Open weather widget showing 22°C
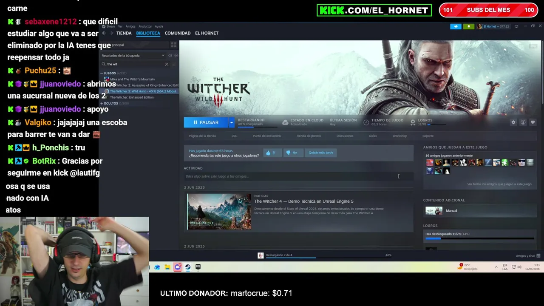Viewport: 544px width, 306px height. 468,267
